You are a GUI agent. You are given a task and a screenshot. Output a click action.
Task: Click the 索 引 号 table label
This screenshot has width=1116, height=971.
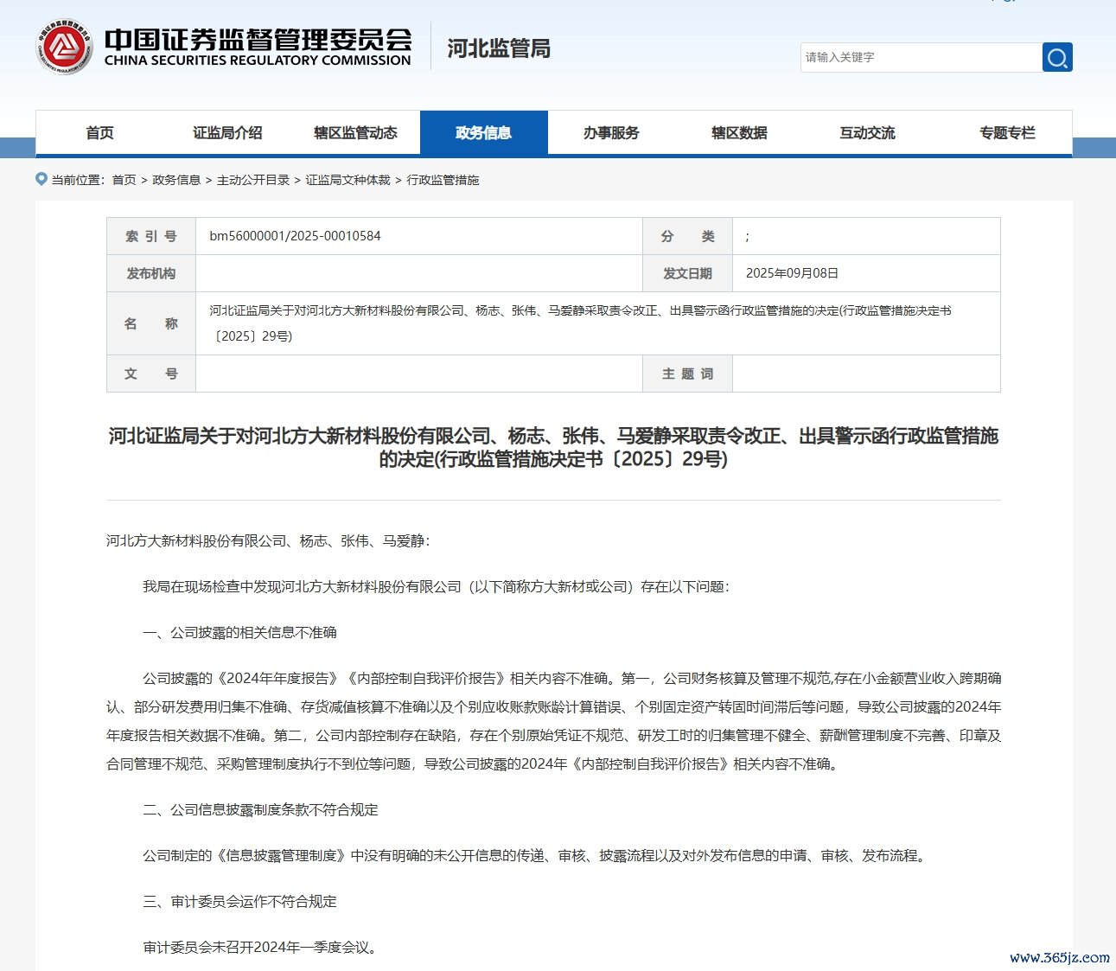pyautogui.click(x=151, y=236)
